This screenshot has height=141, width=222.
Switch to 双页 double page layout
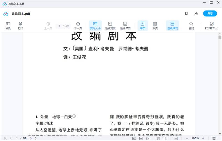pos(155,26)
